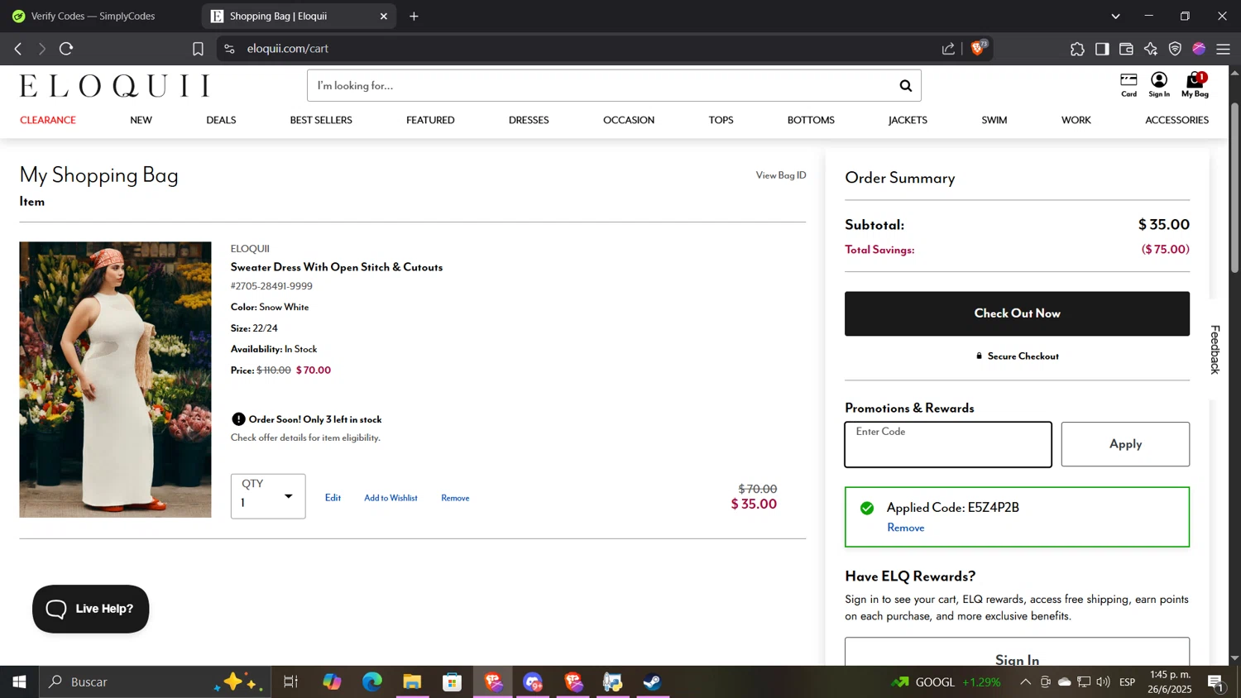1241x698 pixels.
Task: Focus the Enter Code promo field
Action: [948, 445]
